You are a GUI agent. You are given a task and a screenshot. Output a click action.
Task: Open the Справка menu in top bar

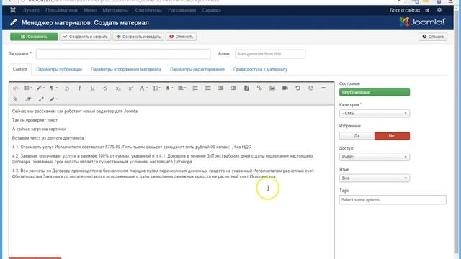(211, 10)
